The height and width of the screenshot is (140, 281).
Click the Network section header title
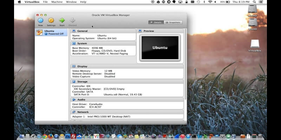click(83, 112)
